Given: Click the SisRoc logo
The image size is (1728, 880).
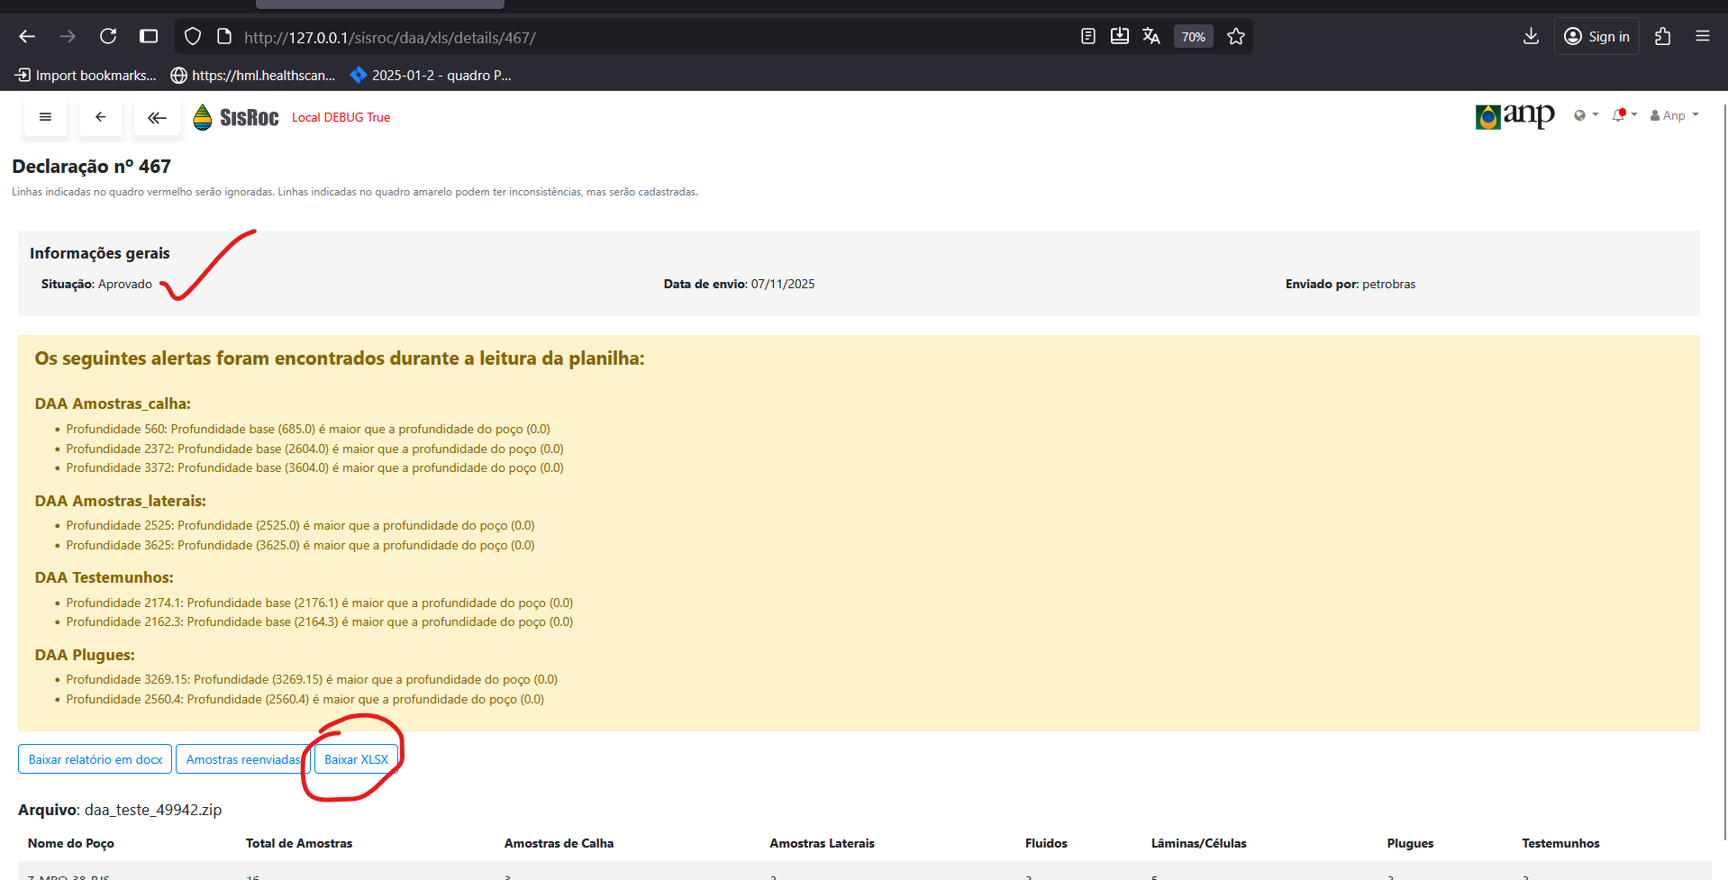Looking at the screenshot, I should [236, 117].
